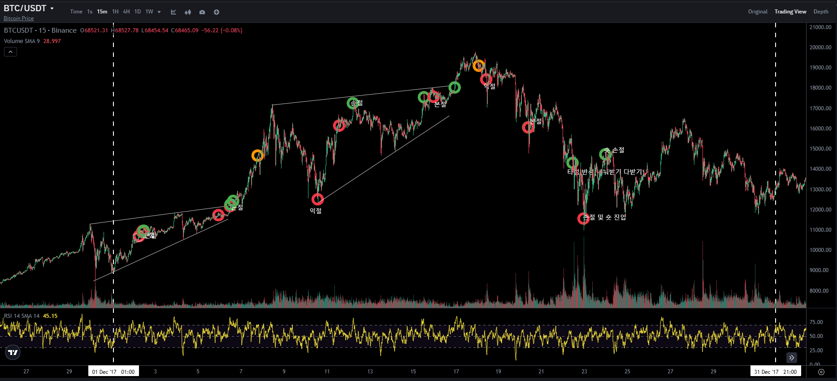This screenshot has width=837, height=381.
Task: Take a chart snapshot with camera icon
Action: click(202, 12)
